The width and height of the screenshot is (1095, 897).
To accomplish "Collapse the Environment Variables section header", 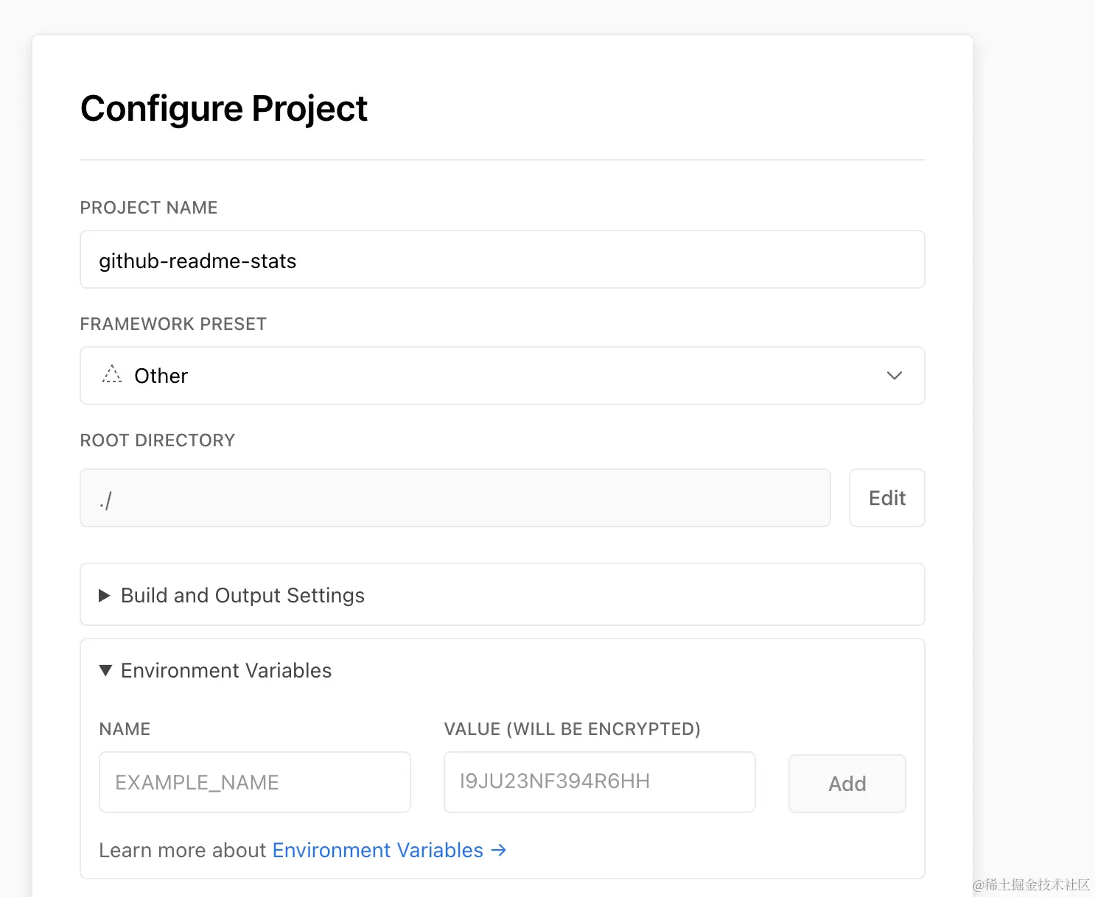I will coord(226,670).
